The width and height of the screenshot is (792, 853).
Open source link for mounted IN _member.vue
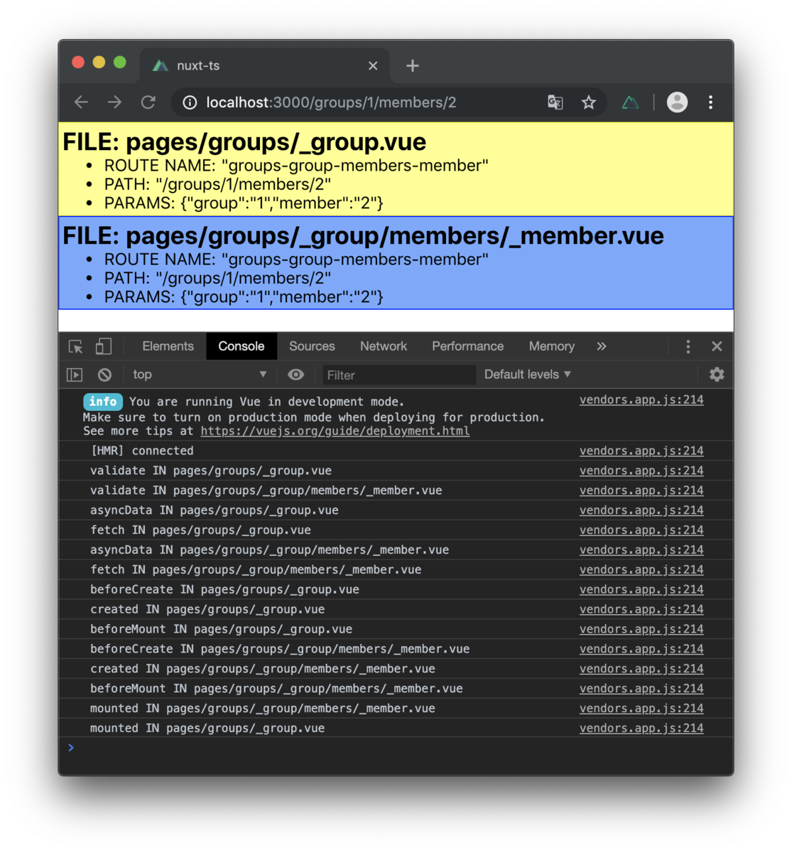point(641,709)
